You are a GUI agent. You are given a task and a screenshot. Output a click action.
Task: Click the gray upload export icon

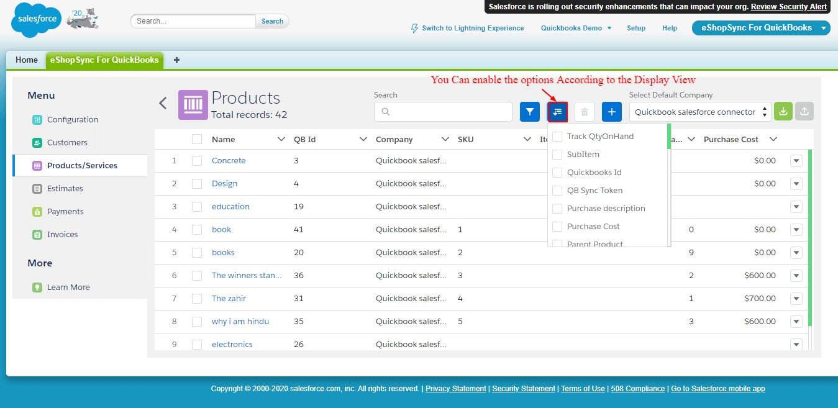tap(804, 112)
